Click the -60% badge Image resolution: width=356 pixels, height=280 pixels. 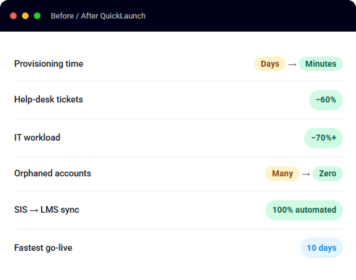point(326,100)
